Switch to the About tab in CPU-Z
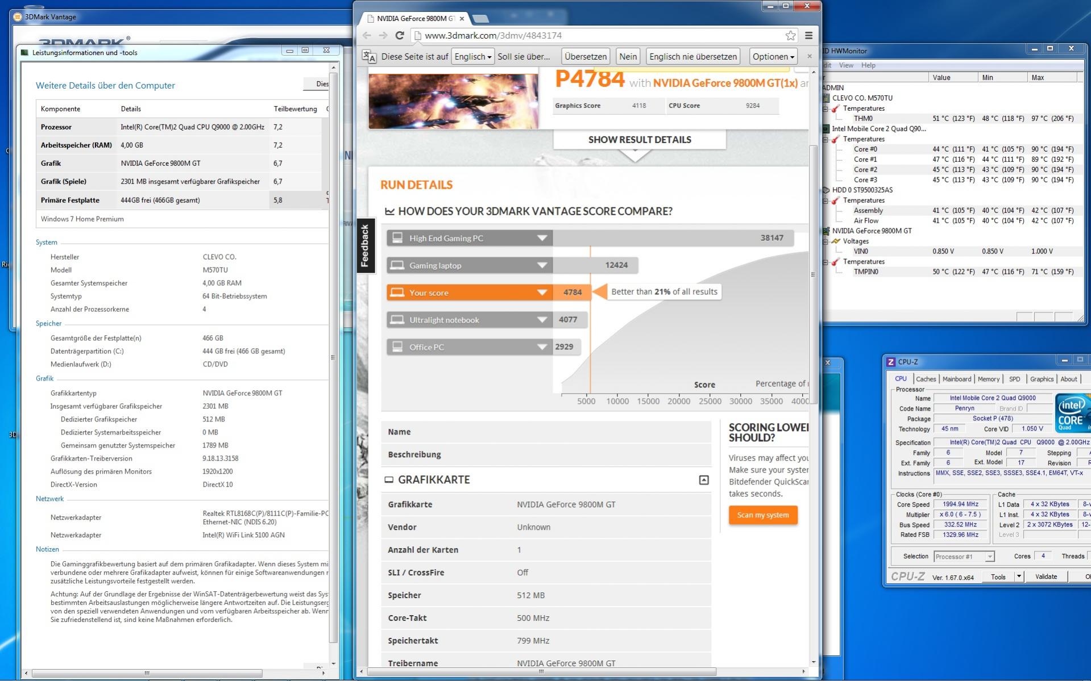Image resolution: width=1091 pixels, height=681 pixels. (1068, 379)
